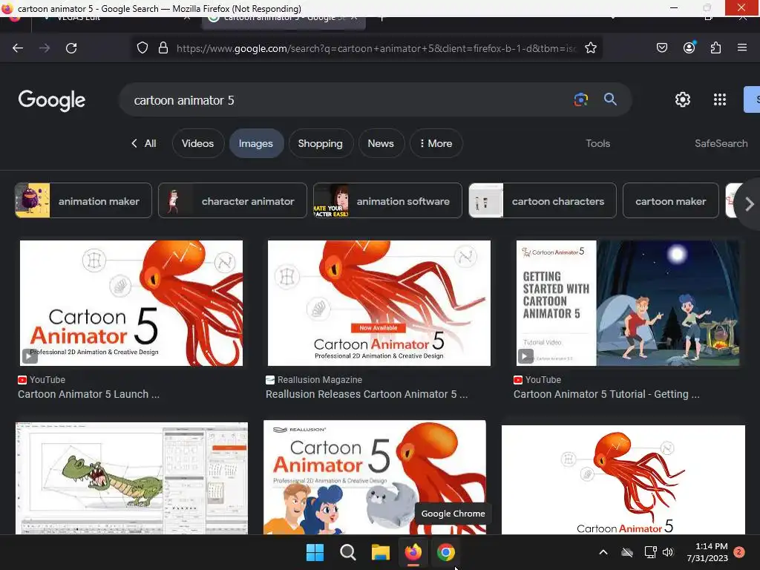Expand the More search options
This screenshot has height=570, width=760.
coord(436,143)
